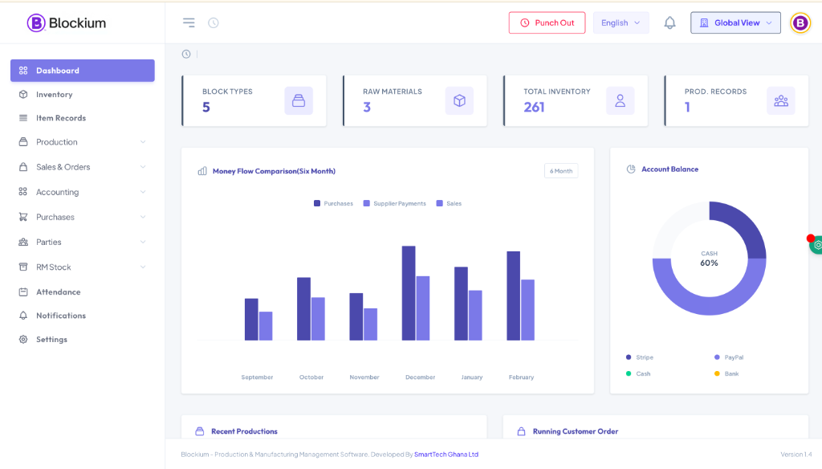Expand the Production submenu chevron
This screenshot has height=469, width=822.
143,142
